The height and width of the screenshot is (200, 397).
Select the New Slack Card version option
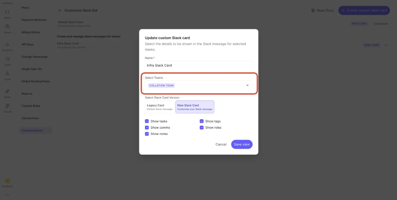[x=195, y=107]
